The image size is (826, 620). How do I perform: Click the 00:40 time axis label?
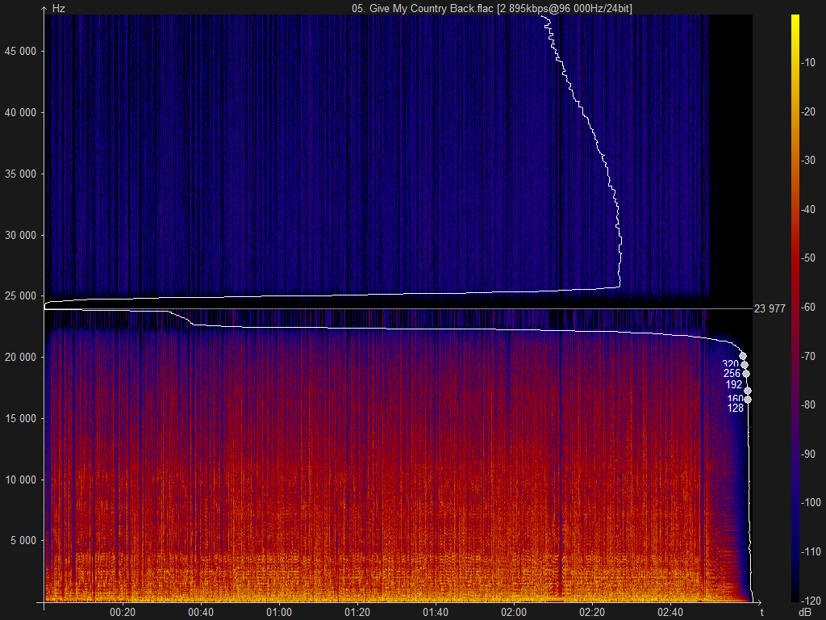[201, 613]
